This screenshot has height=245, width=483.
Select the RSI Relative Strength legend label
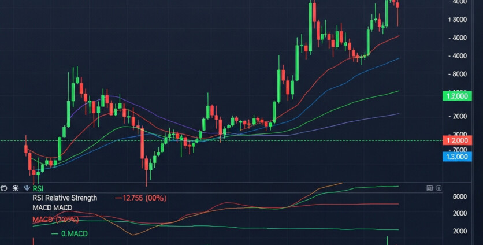[65, 198]
